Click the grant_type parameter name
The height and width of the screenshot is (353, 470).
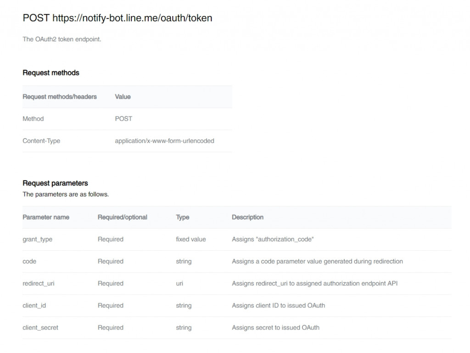coord(38,239)
